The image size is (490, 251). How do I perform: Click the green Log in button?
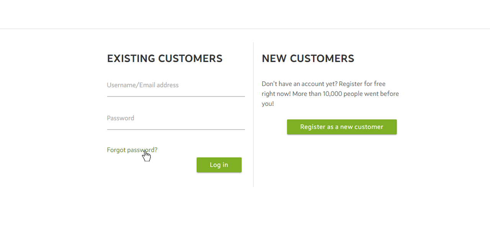coord(219,165)
